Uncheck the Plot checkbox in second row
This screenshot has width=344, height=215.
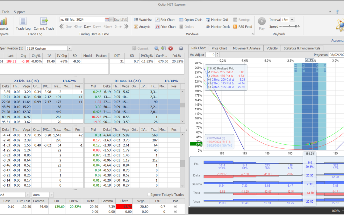pyautogui.click(x=175, y=211)
